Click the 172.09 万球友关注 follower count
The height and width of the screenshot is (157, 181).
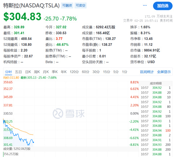coord(159,16)
